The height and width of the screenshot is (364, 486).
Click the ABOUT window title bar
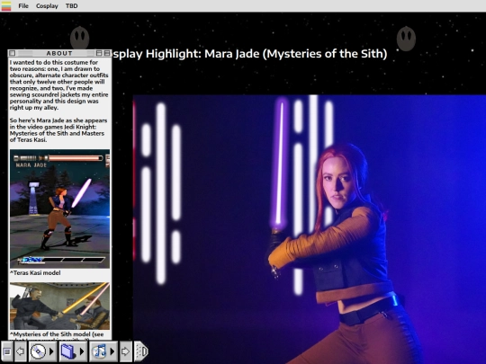pyautogui.click(x=59, y=53)
